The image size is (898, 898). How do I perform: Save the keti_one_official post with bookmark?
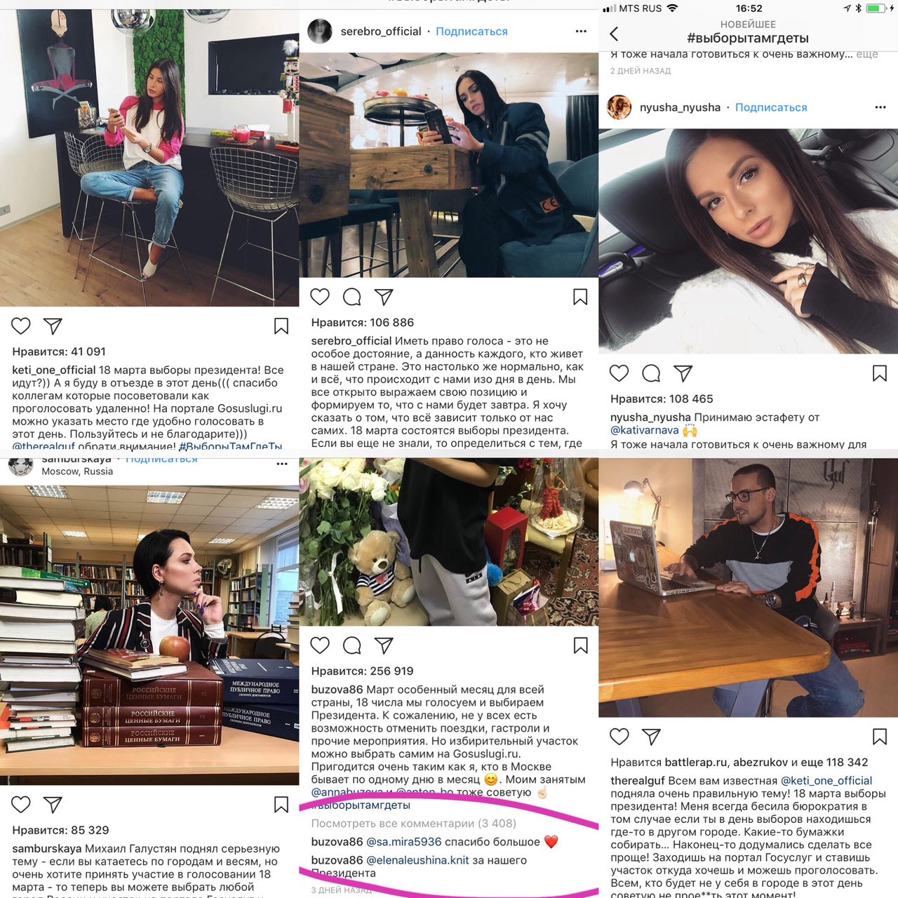coord(281,326)
